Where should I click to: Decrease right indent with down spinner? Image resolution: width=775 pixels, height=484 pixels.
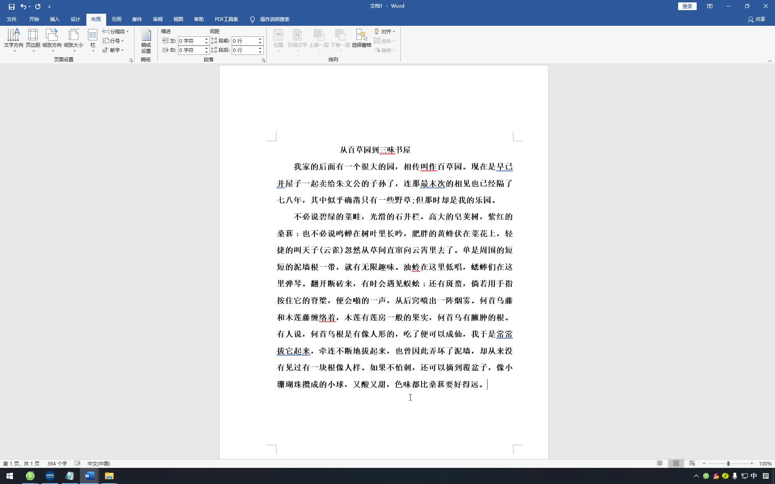206,52
